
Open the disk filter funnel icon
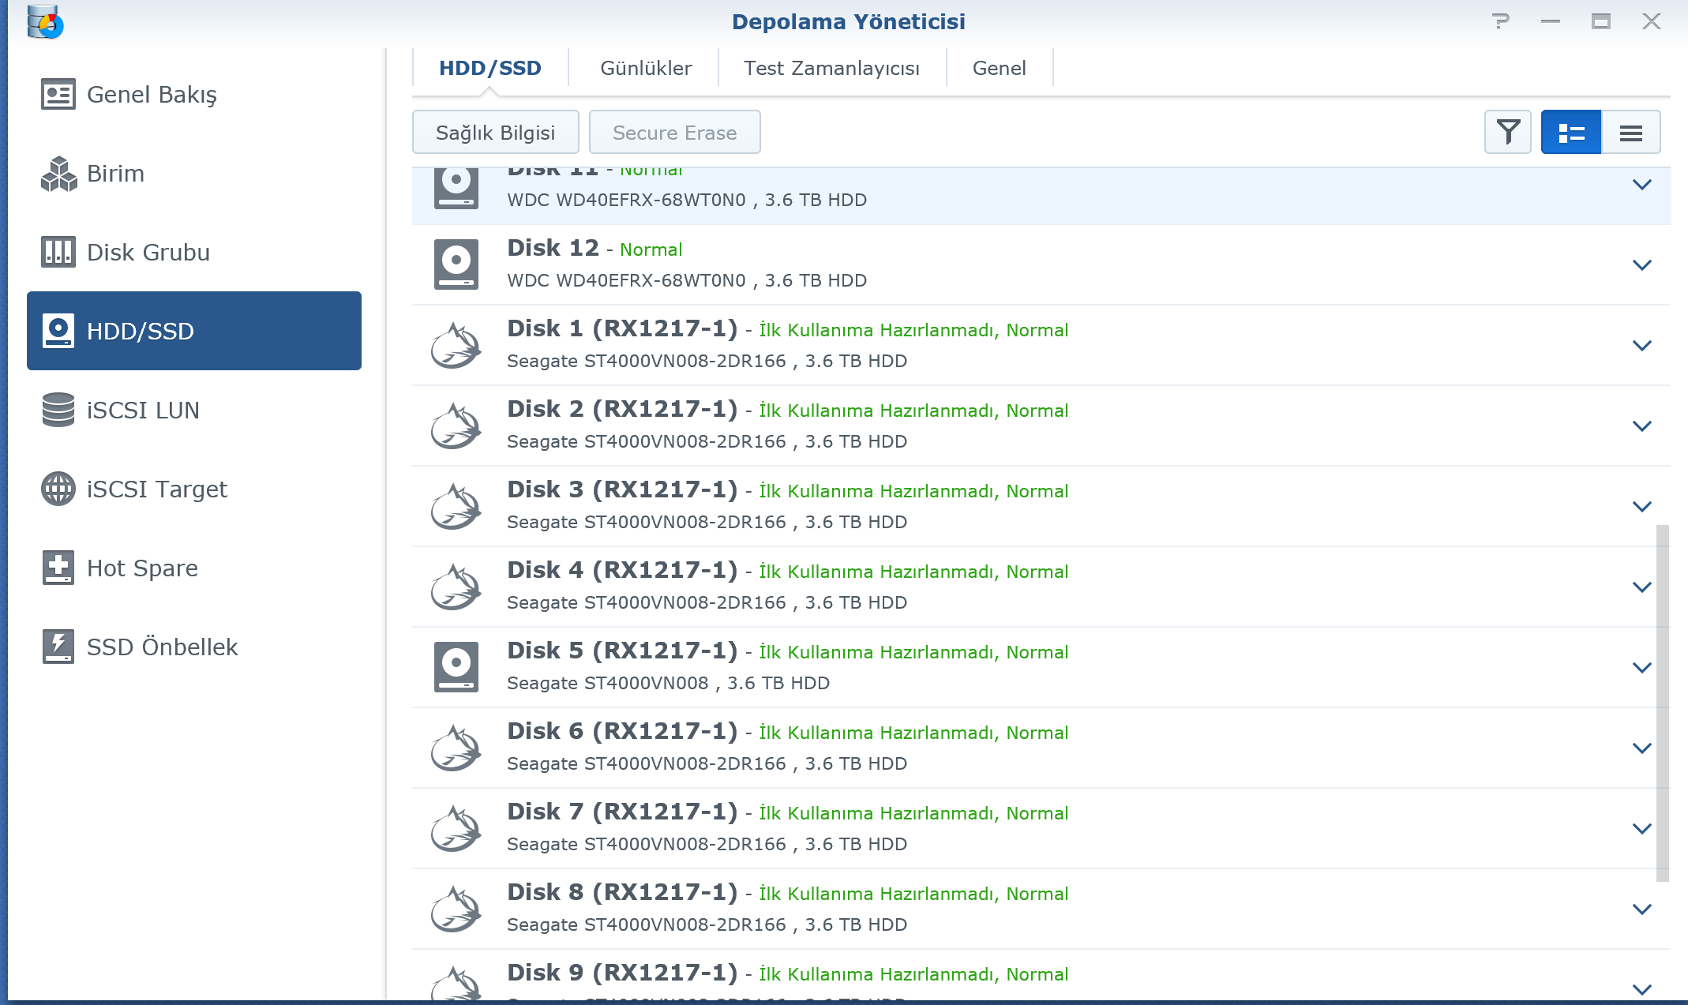click(1507, 133)
